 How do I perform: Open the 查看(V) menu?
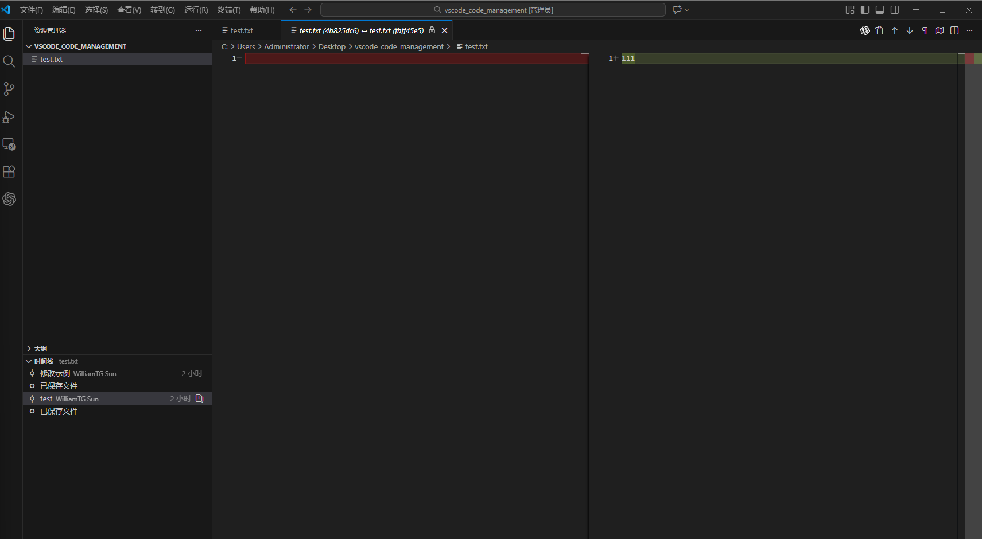point(129,10)
